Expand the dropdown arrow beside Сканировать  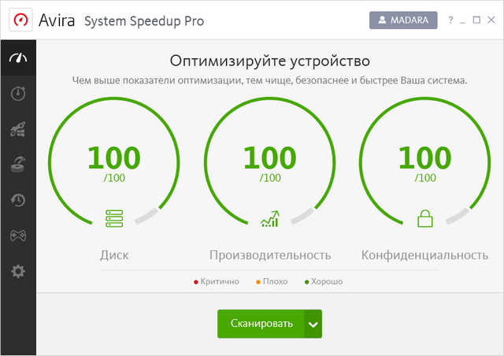point(313,324)
